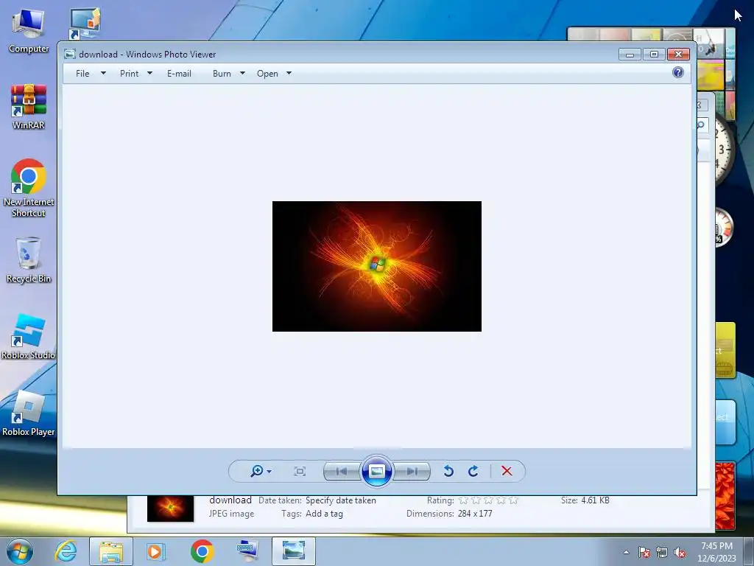
Task: Select the Roblox Studio desktop icon
Action: [x=29, y=336]
